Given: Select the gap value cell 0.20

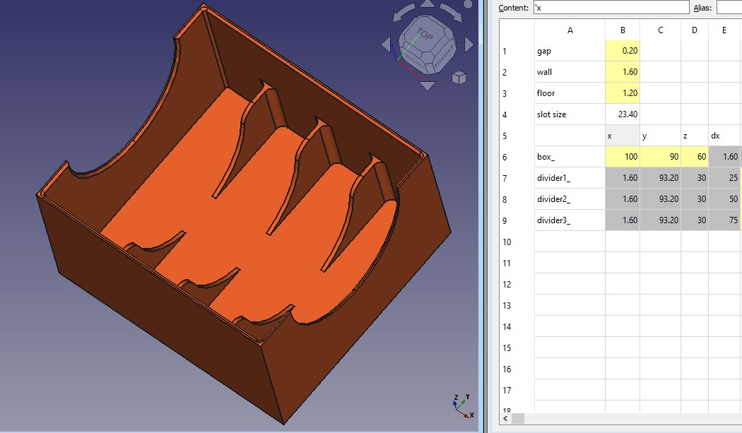Looking at the screenshot, I should point(623,51).
